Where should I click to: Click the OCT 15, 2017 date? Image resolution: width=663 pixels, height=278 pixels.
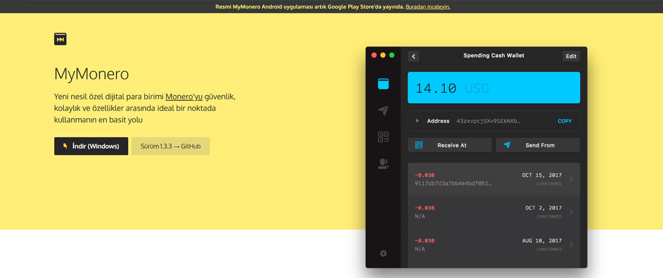click(542, 175)
